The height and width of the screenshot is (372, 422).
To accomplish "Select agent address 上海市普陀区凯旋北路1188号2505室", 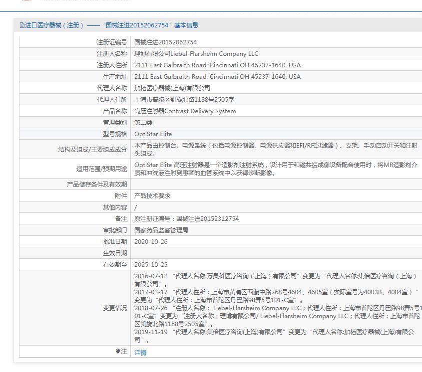I will coord(184,100).
